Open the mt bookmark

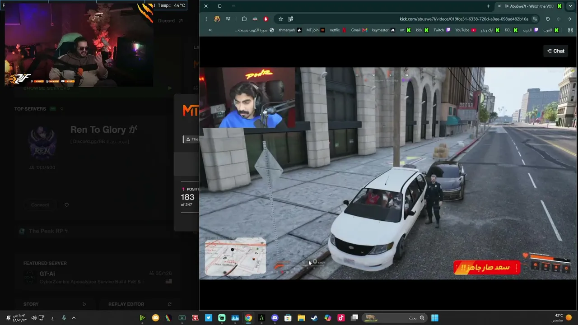[405, 30]
